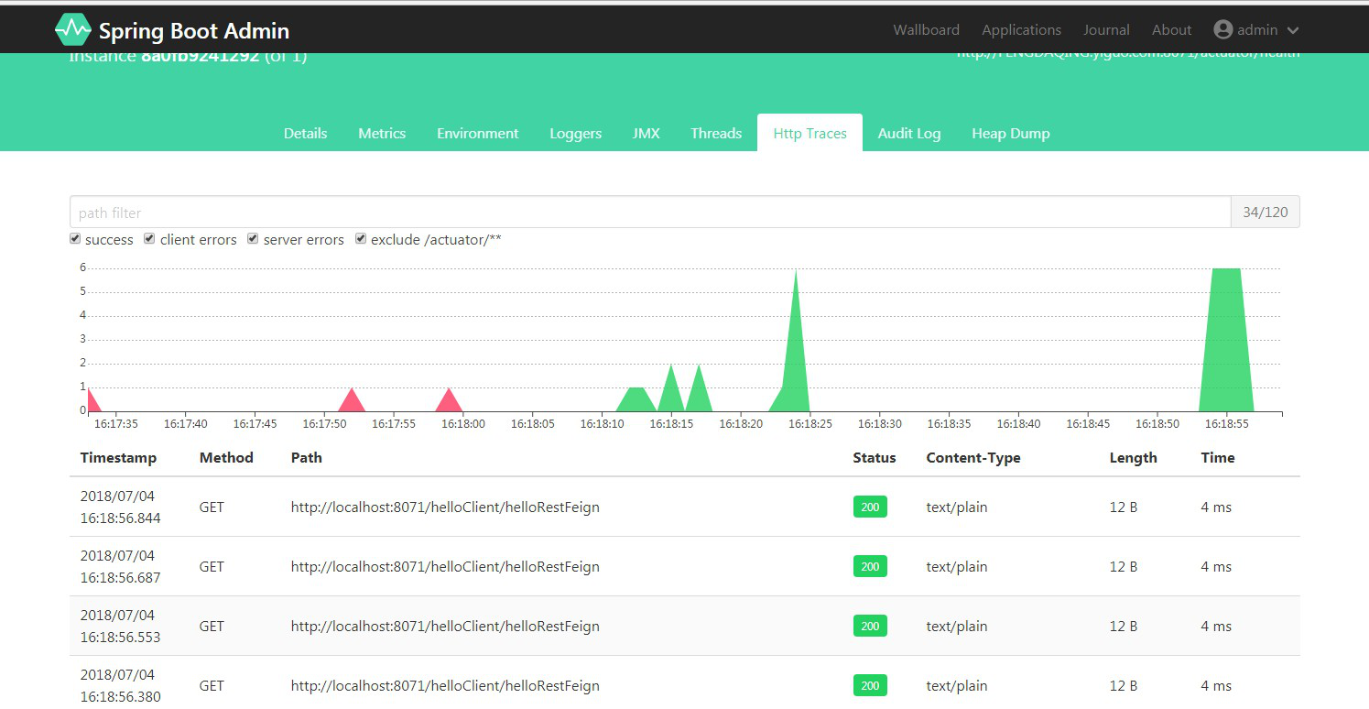Open the trace row at 16:18:56.844

[685, 507]
